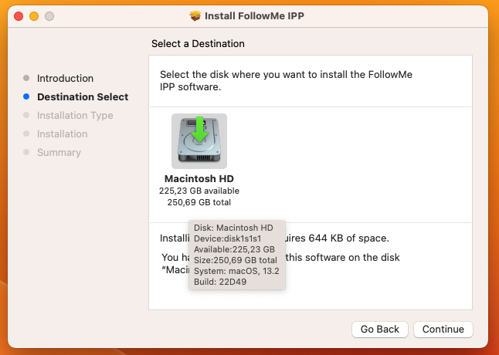
Task: Click the package icon in title bar
Action: click(195, 16)
